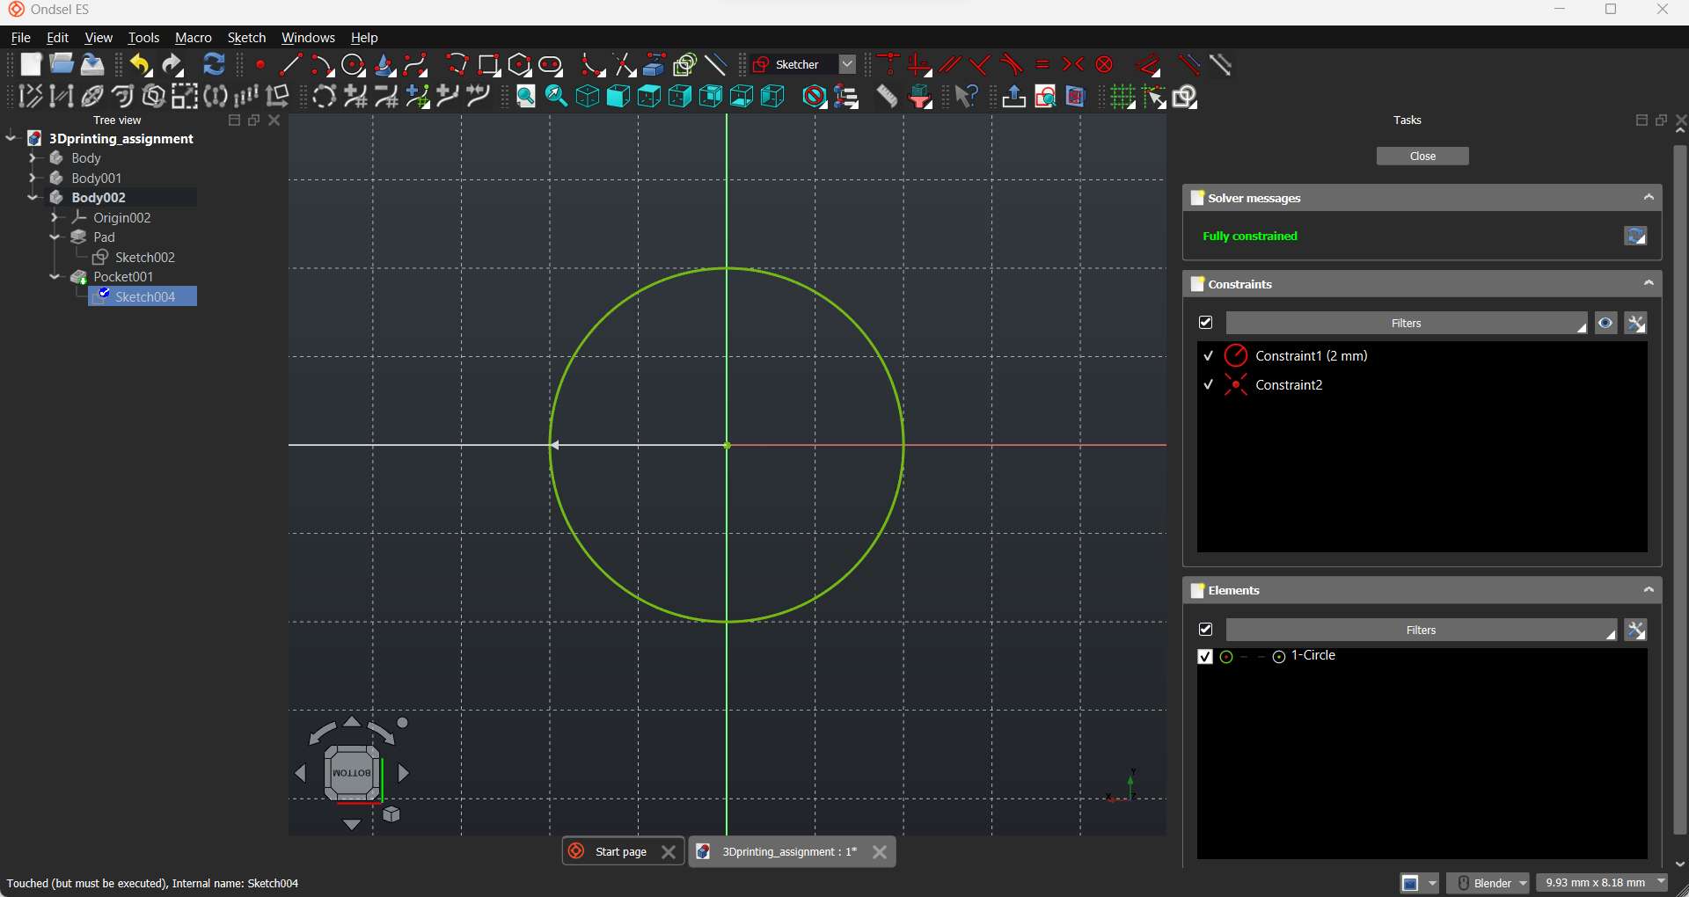
Task: Select the create line tool
Action: click(x=290, y=65)
